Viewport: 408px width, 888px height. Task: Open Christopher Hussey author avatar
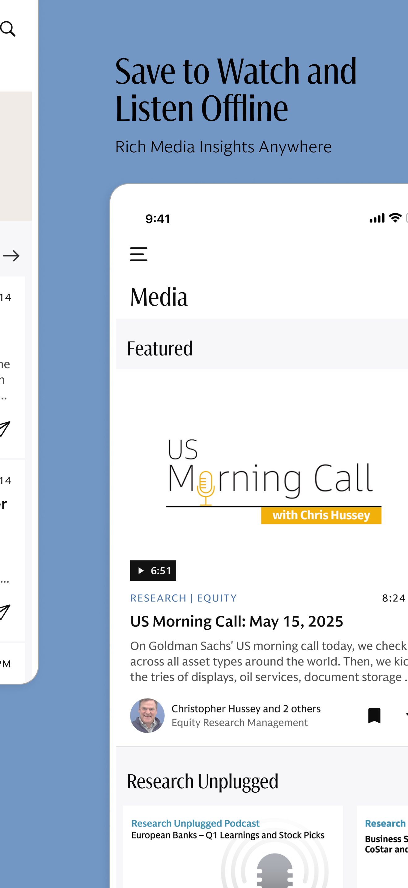coord(147,716)
